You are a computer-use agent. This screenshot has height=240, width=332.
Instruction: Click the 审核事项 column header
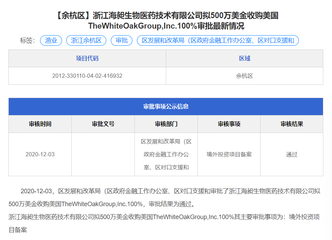[x=229, y=124]
